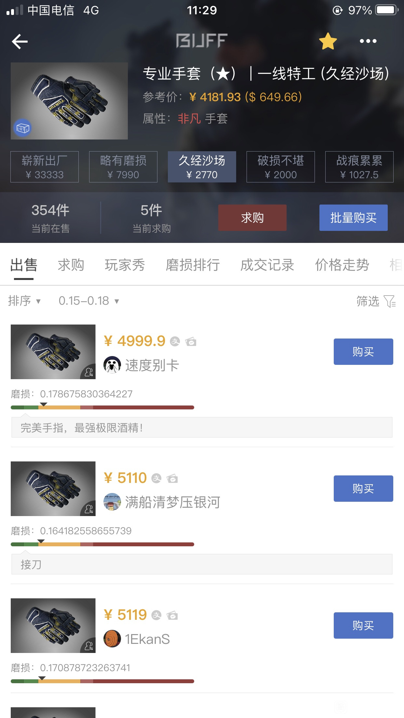
Task: Switch to the 成交记录 tab
Action: click(x=267, y=265)
